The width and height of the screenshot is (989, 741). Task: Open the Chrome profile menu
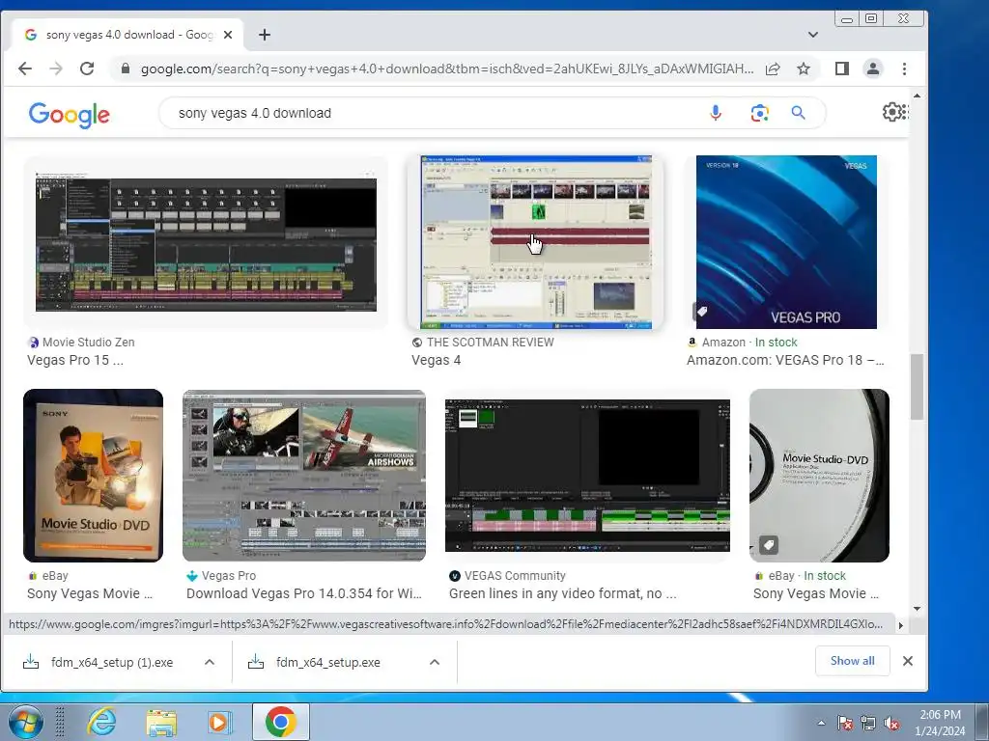click(x=873, y=69)
